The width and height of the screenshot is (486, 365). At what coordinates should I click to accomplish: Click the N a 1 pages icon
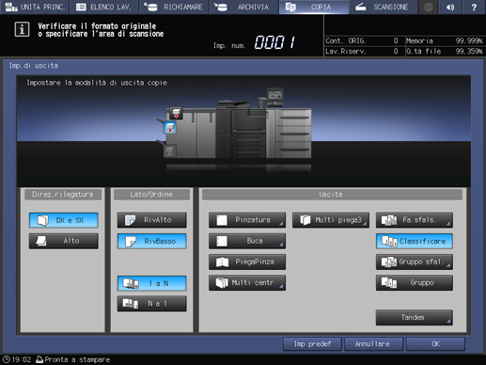(131, 304)
